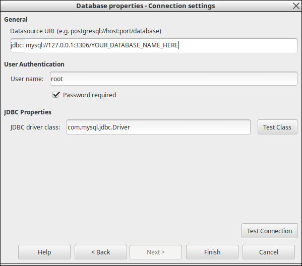Go back with the < Back button
The height and width of the screenshot is (266, 302).
(101, 252)
